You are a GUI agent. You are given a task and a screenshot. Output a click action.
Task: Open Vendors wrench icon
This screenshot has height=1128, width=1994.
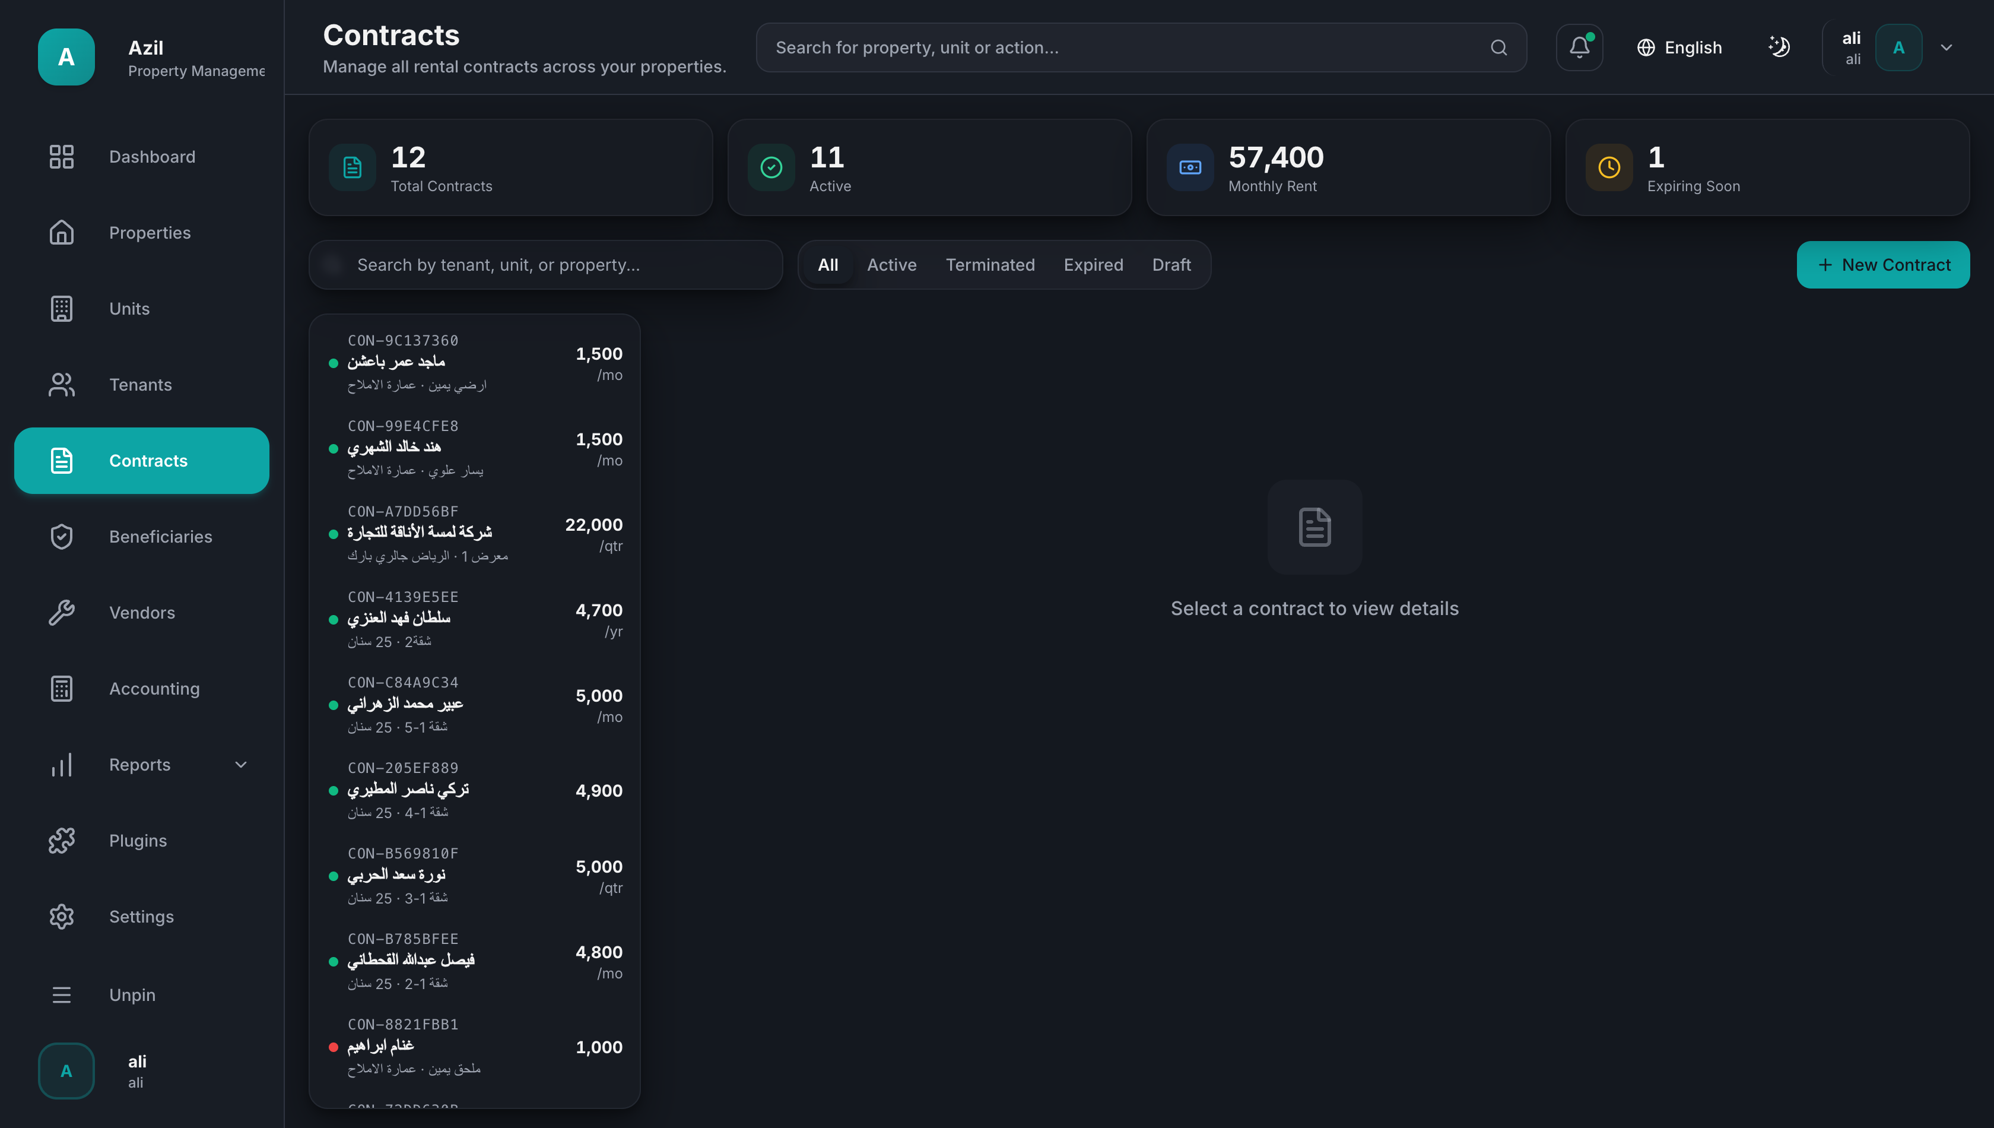click(x=62, y=613)
